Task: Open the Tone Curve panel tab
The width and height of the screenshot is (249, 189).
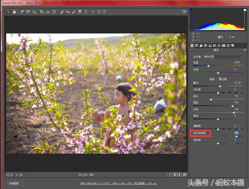Action: 196,46
